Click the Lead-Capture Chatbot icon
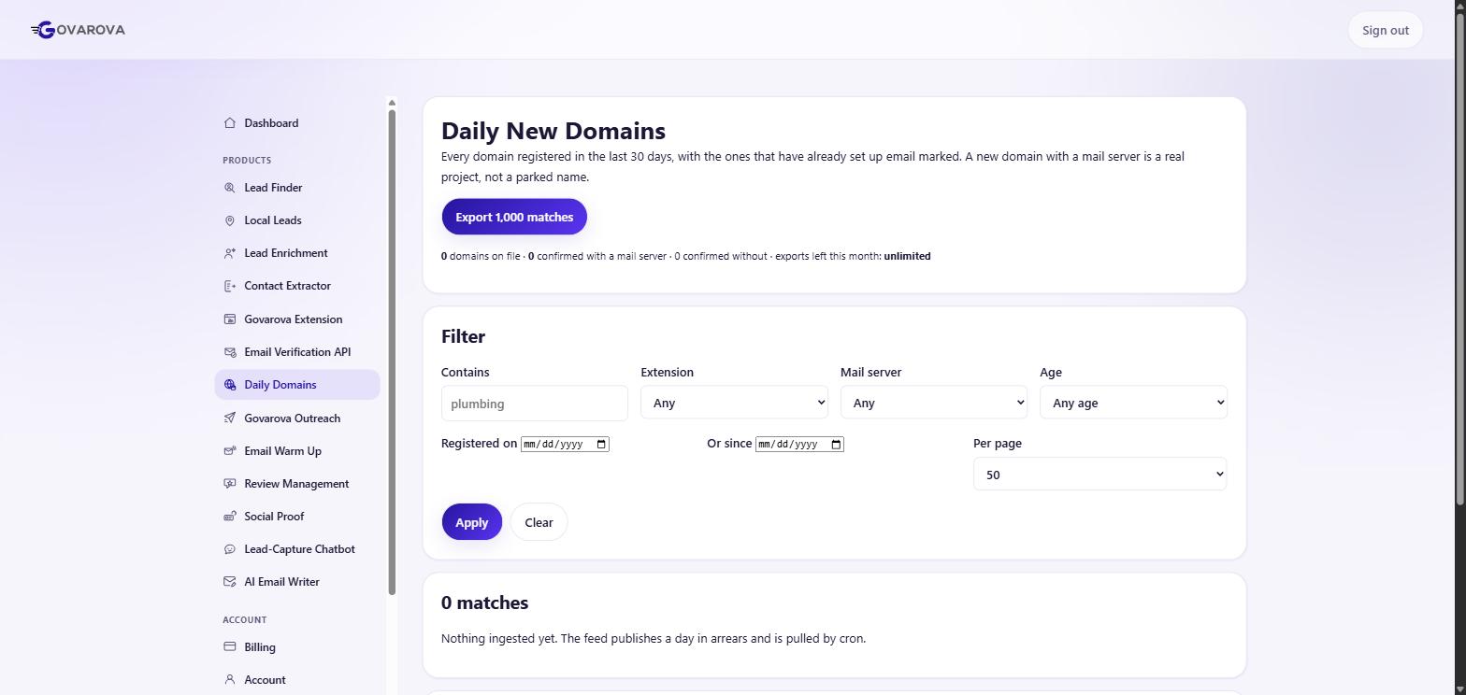 [230, 549]
